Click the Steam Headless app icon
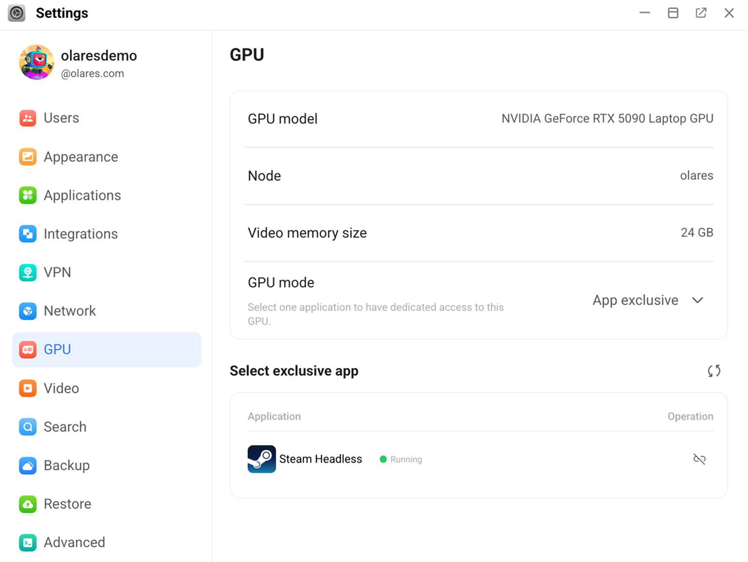The height and width of the screenshot is (562, 748). coord(262,459)
